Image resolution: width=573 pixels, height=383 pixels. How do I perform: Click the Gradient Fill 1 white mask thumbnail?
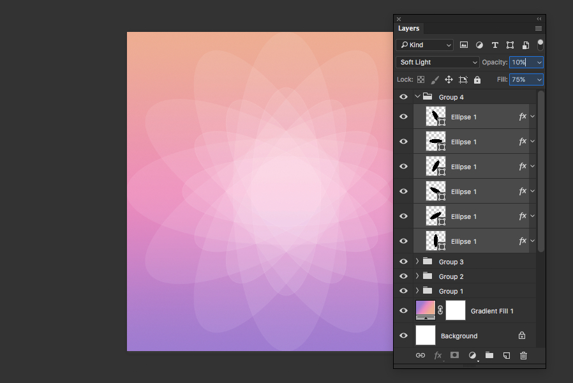tap(456, 310)
